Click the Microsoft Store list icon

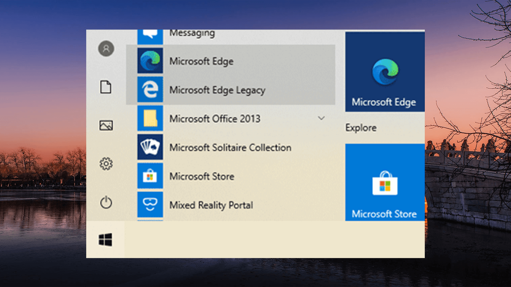pyautogui.click(x=150, y=176)
